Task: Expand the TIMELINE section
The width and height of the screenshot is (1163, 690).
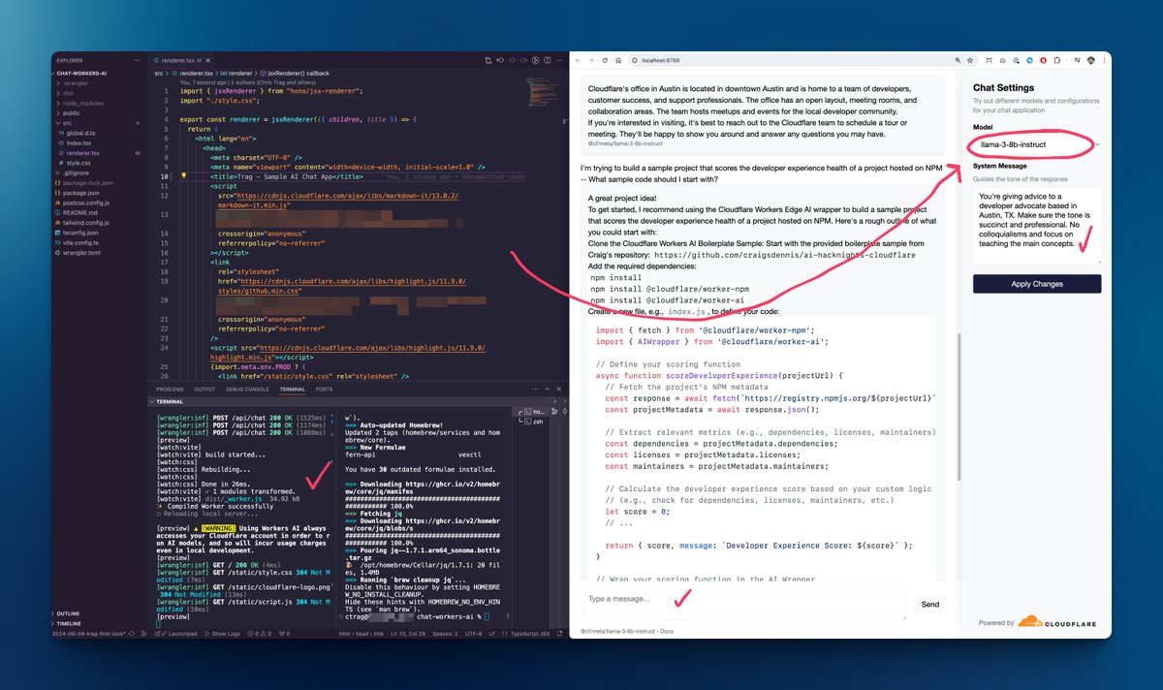Action: (x=70, y=623)
